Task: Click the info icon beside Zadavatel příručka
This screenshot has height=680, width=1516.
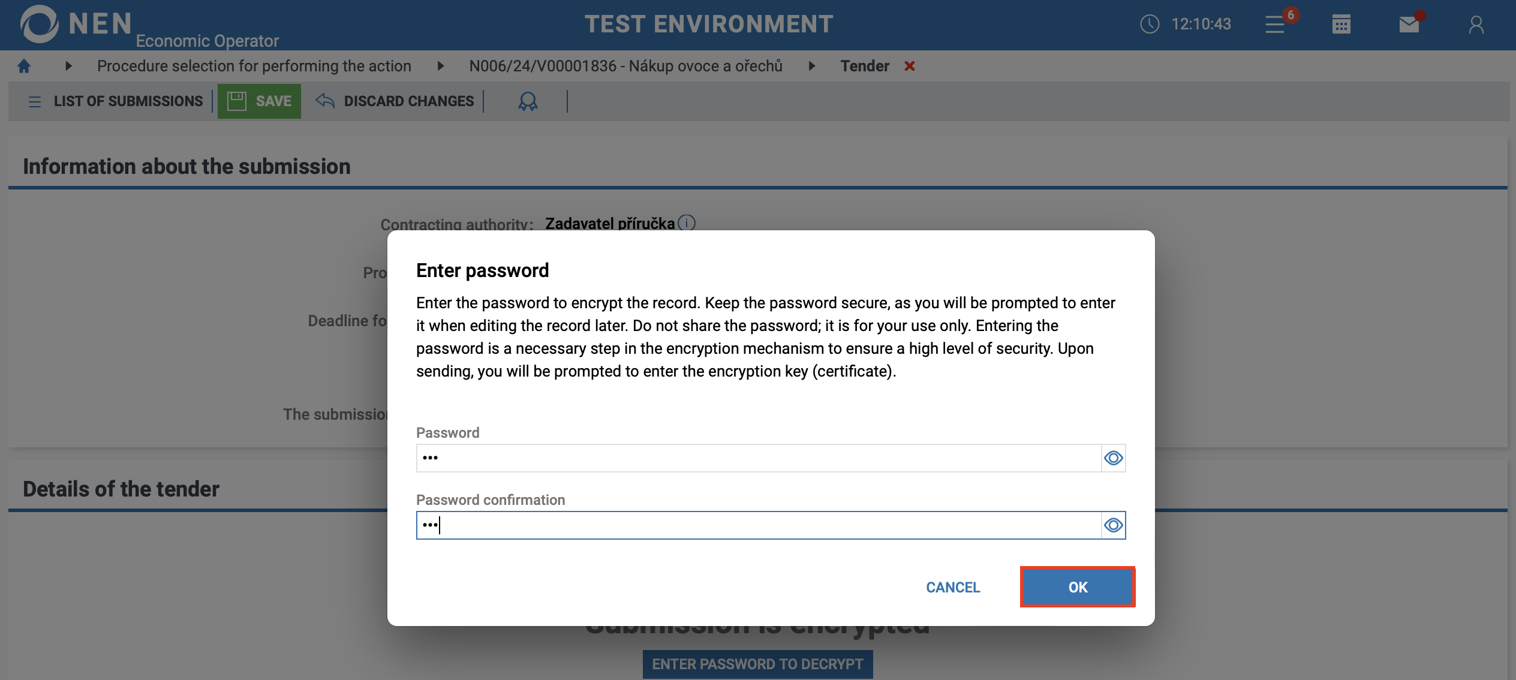Action: (687, 223)
